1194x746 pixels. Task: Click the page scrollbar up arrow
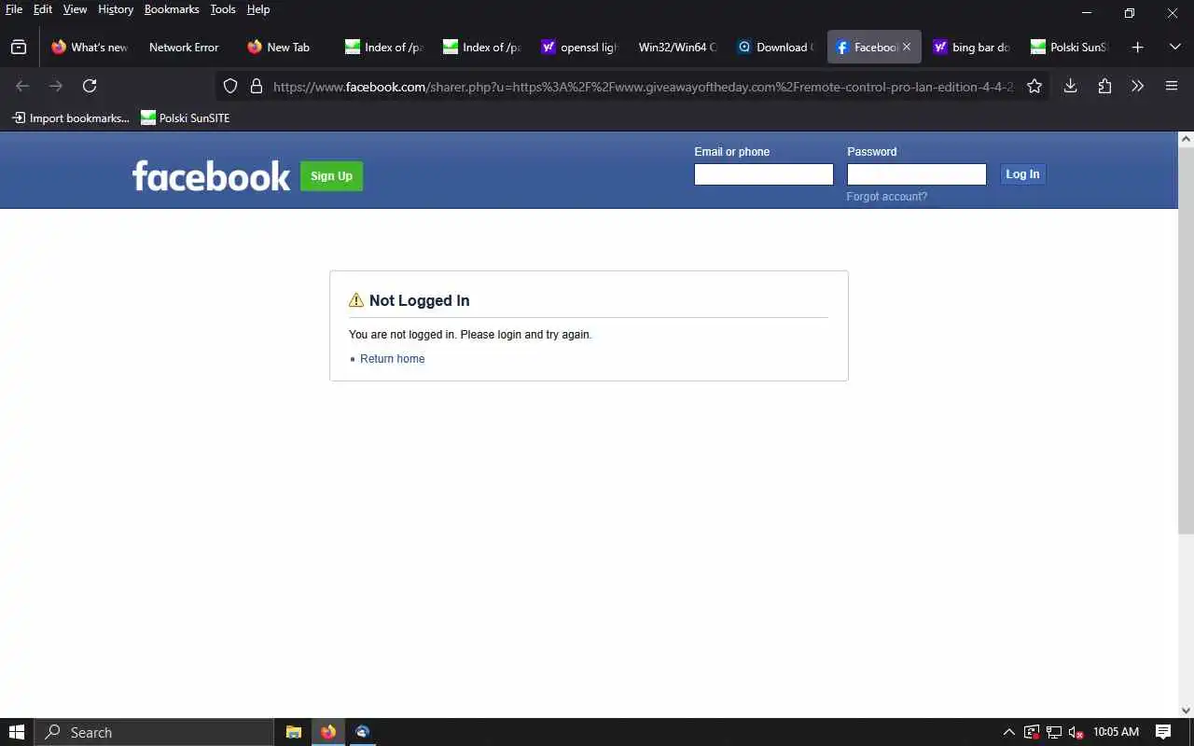click(1186, 140)
